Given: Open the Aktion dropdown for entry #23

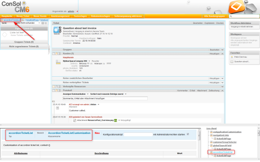Looking at the screenshot, I should pos(95,104).
